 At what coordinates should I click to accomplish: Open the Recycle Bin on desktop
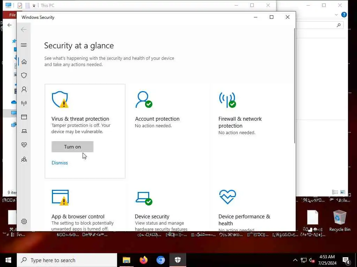point(340,221)
